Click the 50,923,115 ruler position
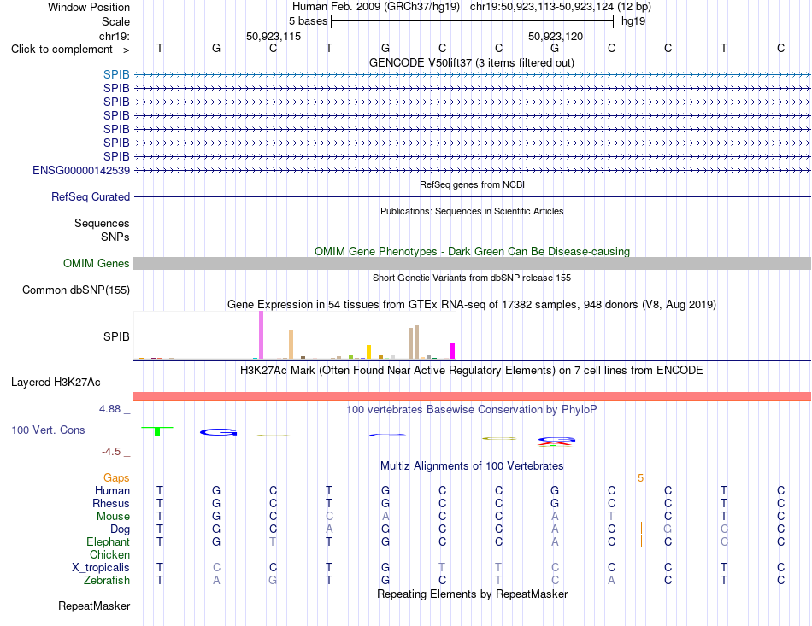 (274, 36)
